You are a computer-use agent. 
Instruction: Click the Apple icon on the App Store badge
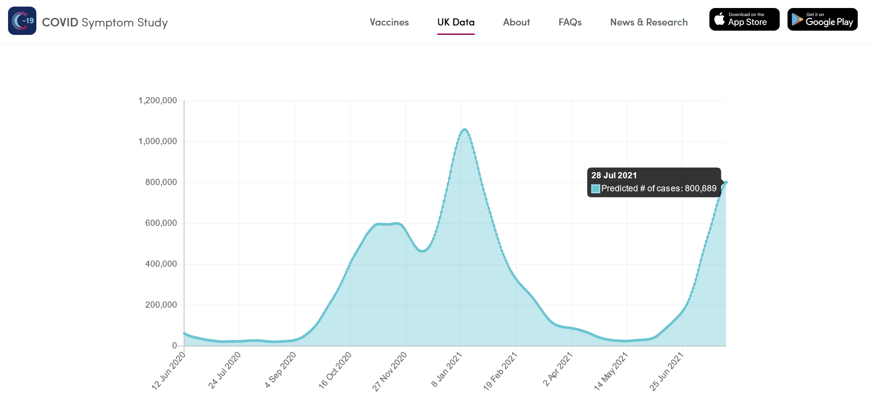720,19
